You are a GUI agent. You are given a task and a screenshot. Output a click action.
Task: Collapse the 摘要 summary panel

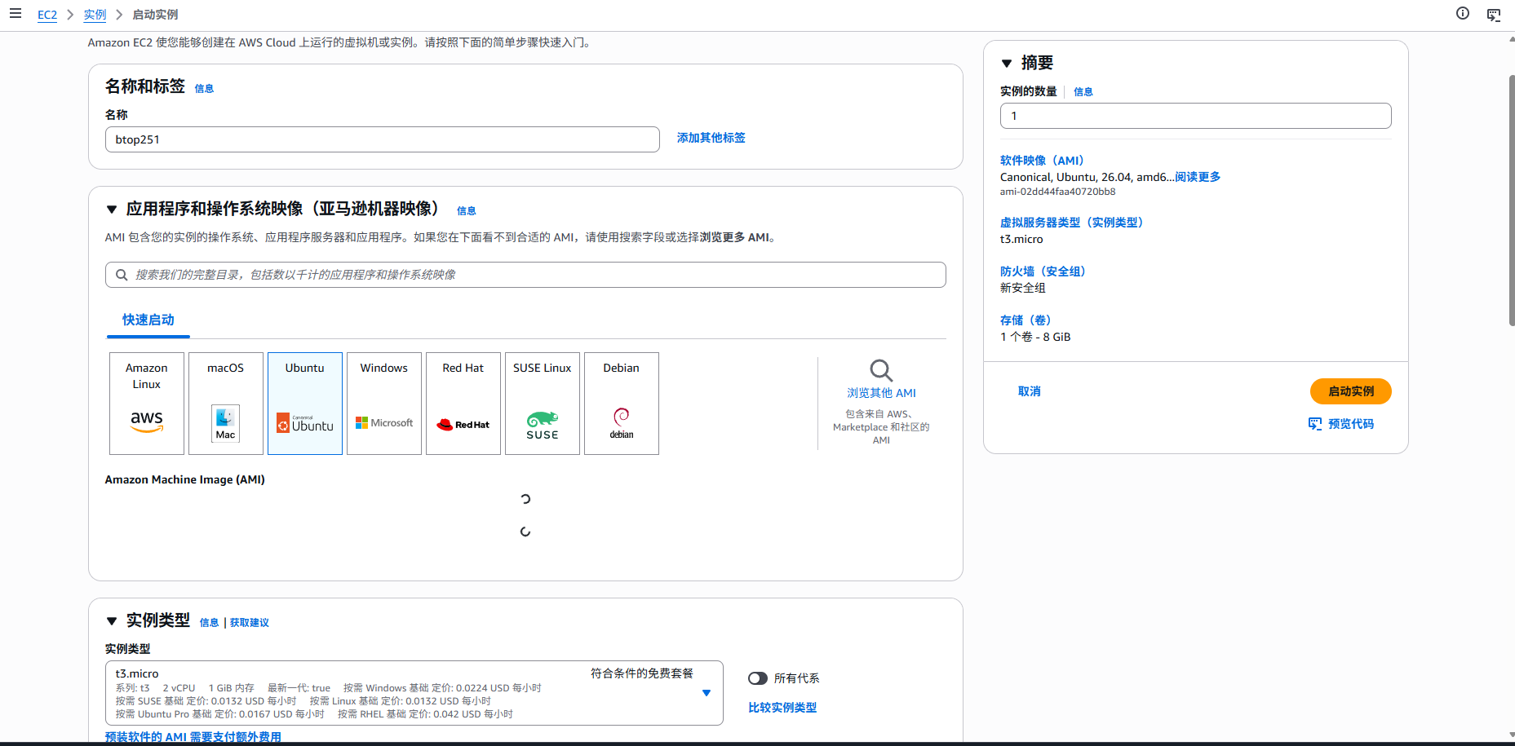[1007, 64]
